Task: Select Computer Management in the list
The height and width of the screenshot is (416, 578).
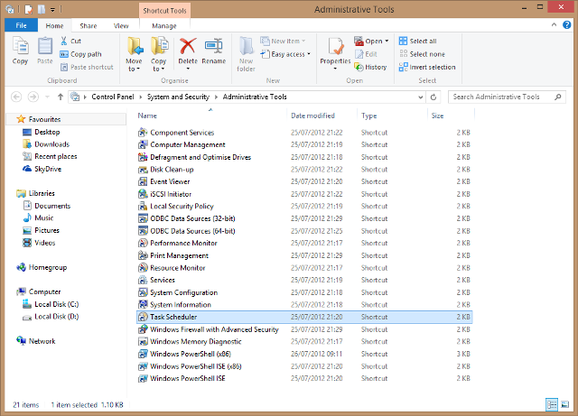Action: [x=188, y=144]
